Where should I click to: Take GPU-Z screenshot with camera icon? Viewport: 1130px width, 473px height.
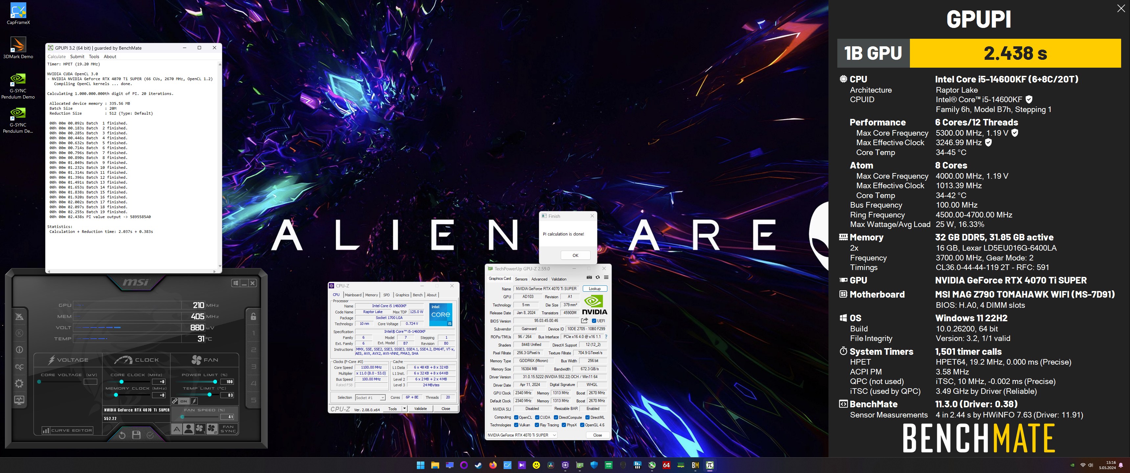click(x=589, y=277)
